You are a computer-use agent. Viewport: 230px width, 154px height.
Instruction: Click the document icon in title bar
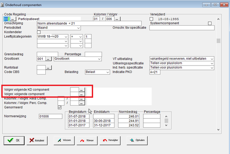point(2,5)
